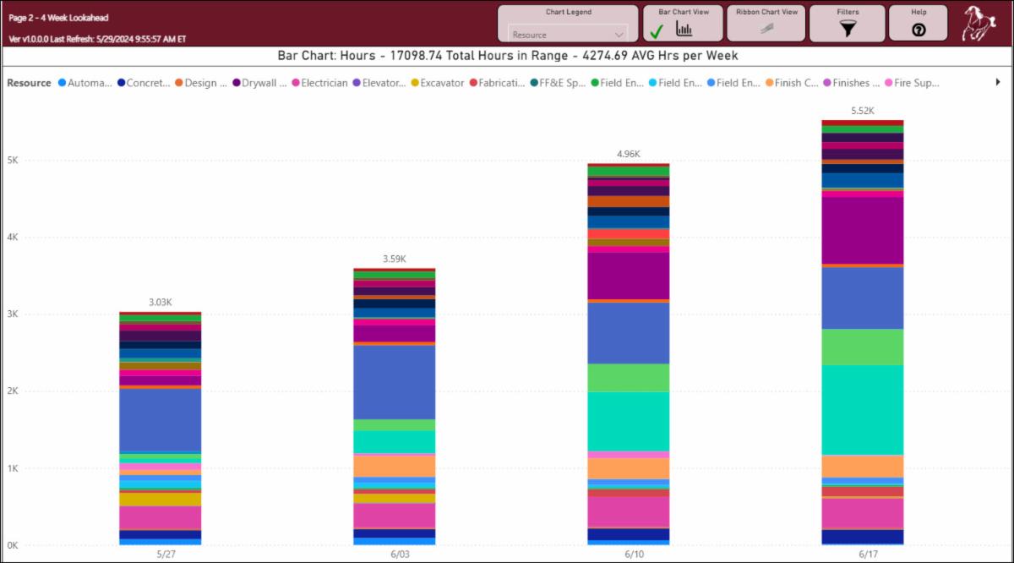
Task: Click the green checkmark in Bar Chart View
Action: click(x=657, y=31)
